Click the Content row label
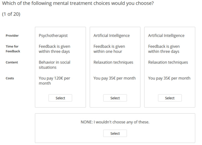Image resolution: width=202 pixels, height=145 pixels. (x=12, y=62)
